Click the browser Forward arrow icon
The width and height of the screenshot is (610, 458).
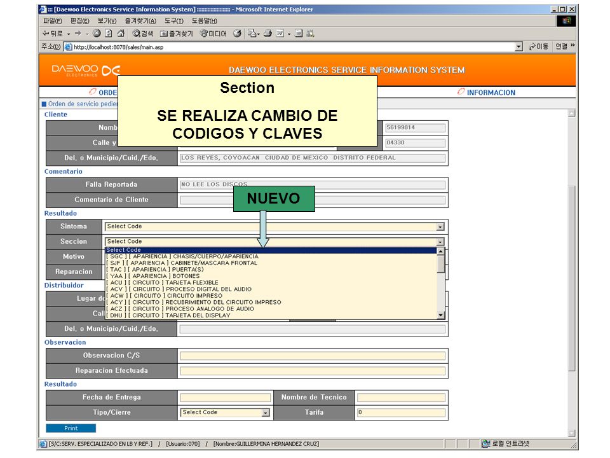[78, 34]
